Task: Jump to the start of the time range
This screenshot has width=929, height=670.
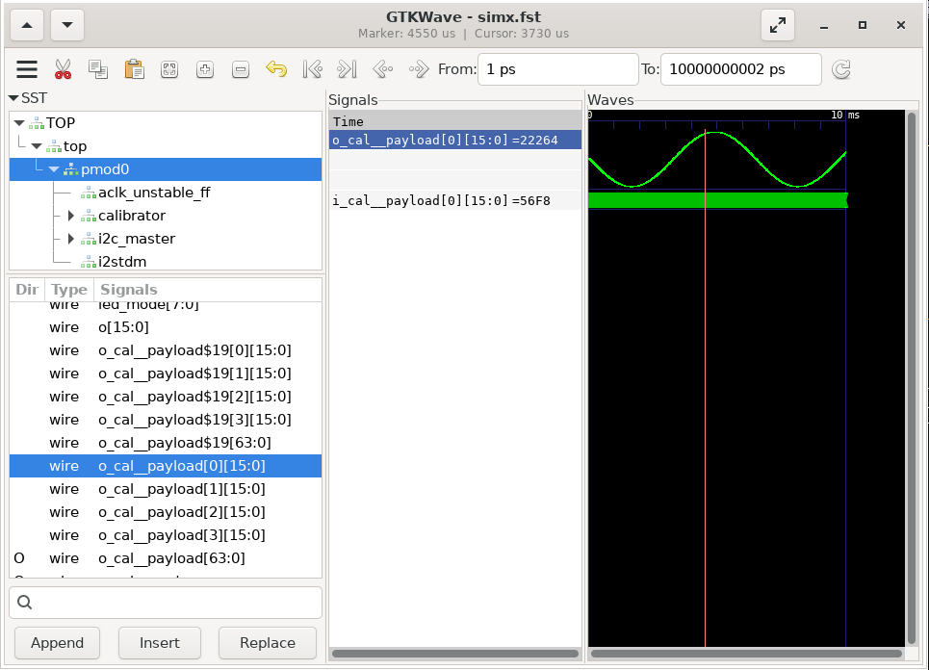Action: [312, 69]
